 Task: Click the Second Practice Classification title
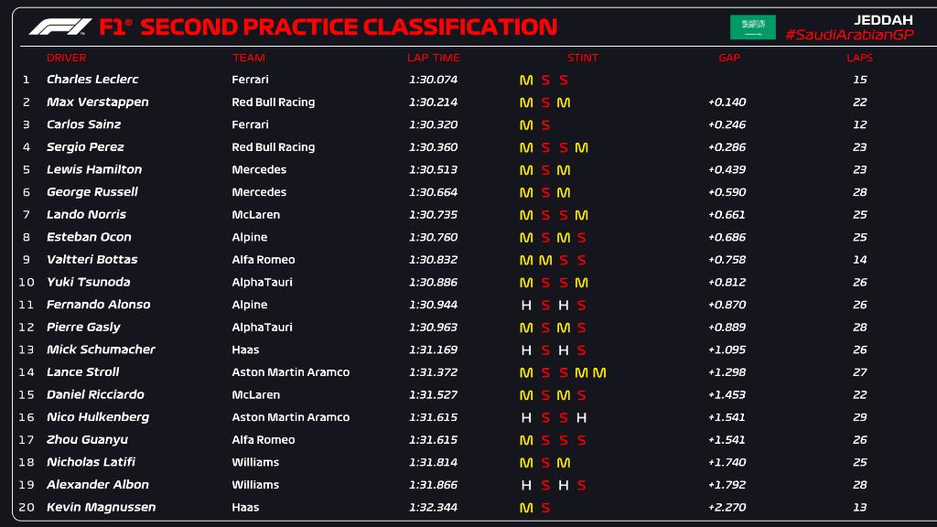pos(349,27)
